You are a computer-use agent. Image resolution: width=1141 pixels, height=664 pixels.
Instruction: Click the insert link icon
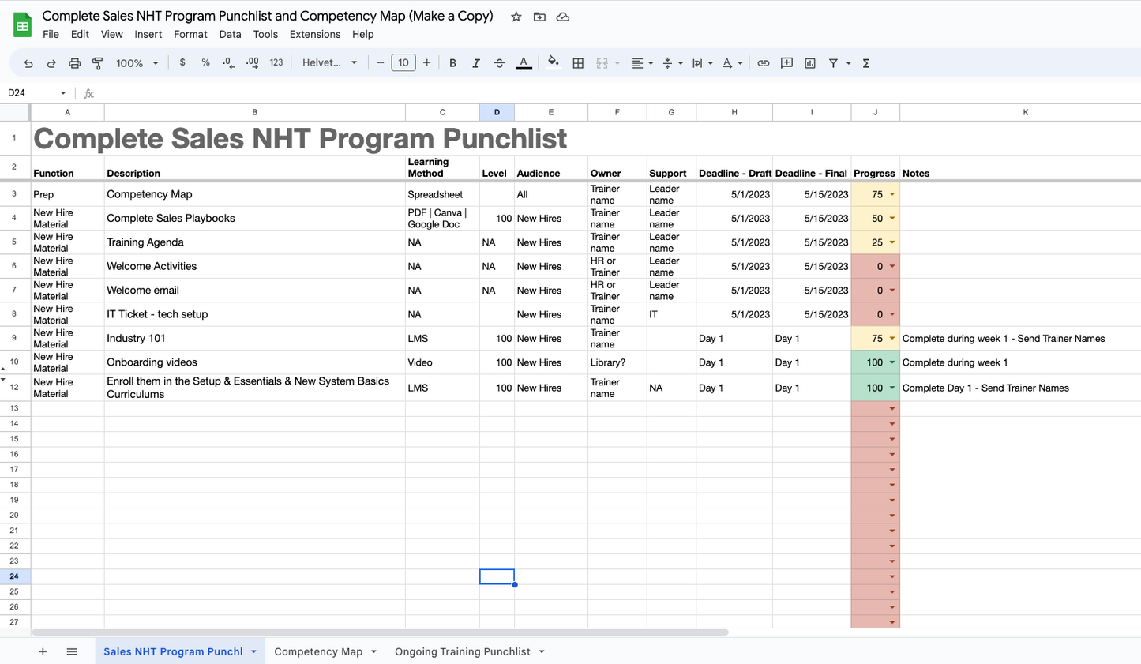(763, 63)
